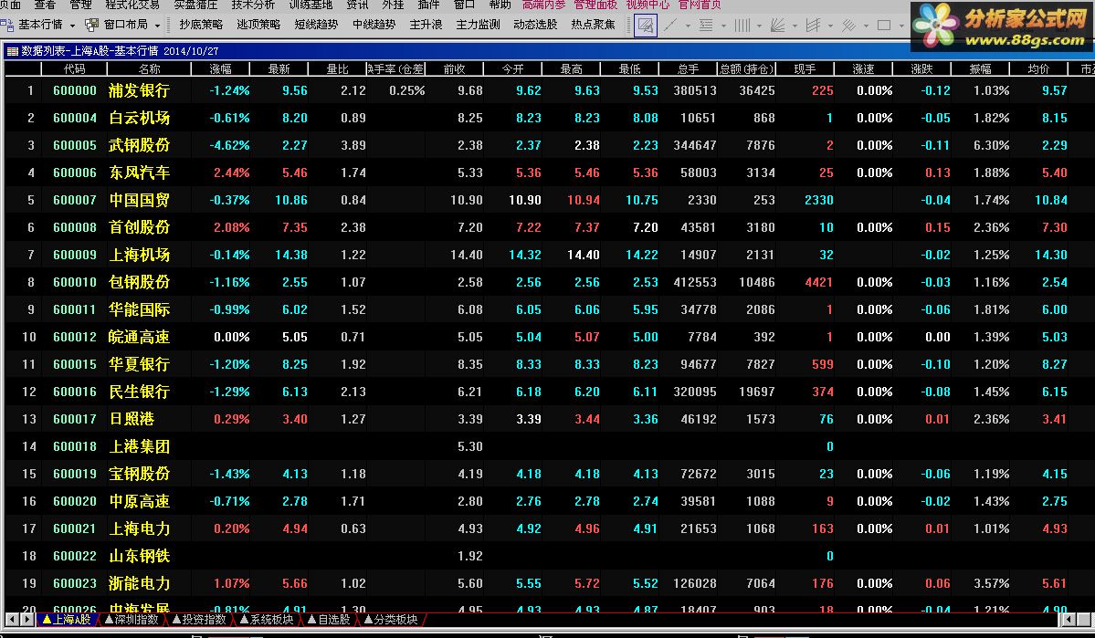Open dropdown next to horizontal lines tool
This screenshot has height=638, width=1095.
[x=723, y=26]
